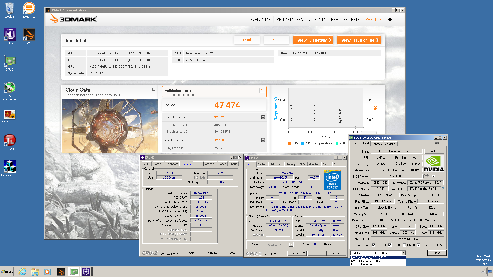Open Internet Explorer from the taskbar
Image resolution: width=493 pixels, height=277 pixels.
tap(23, 272)
